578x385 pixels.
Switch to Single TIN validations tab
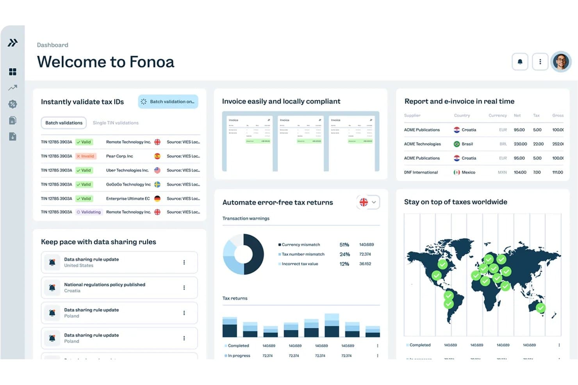[x=116, y=123]
